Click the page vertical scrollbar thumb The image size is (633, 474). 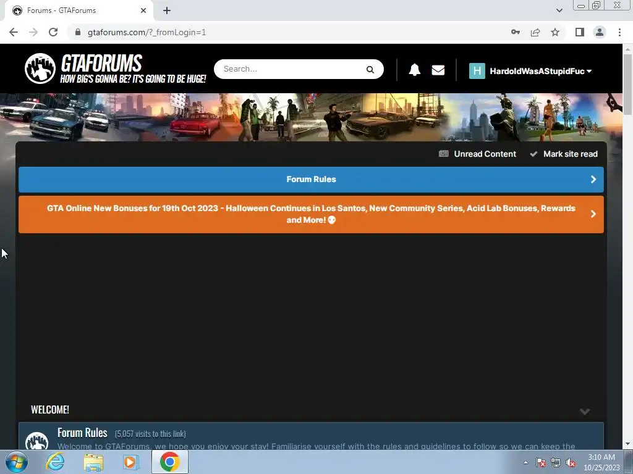click(x=627, y=84)
